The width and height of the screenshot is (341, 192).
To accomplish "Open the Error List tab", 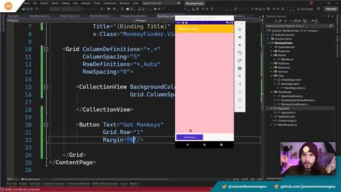I will click(12, 183).
